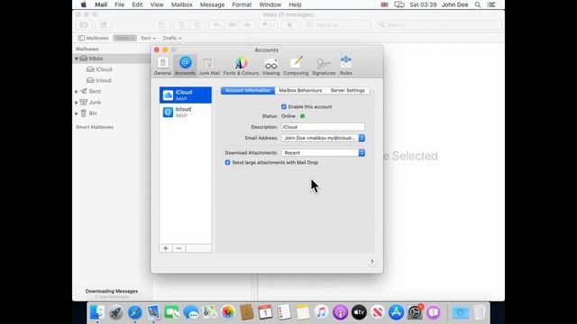Toggle Send large attachments with Mail Drop

(227, 162)
